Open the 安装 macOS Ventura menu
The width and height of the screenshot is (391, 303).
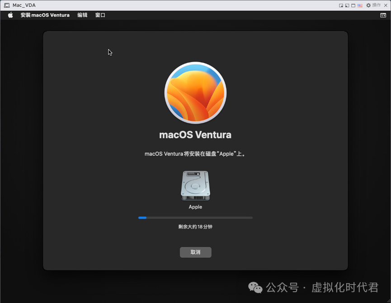(45, 15)
